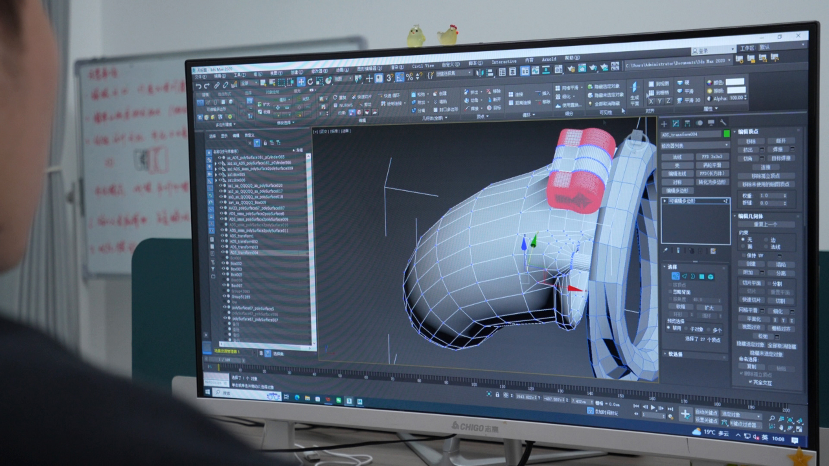Screen dimensions: 829x466
Task: Click the Undo arrow in toolbar
Action: (x=198, y=86)
